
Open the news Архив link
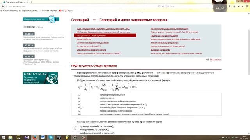41,27
